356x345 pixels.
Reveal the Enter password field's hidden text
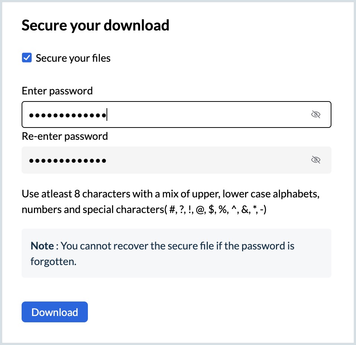point(315,115)
